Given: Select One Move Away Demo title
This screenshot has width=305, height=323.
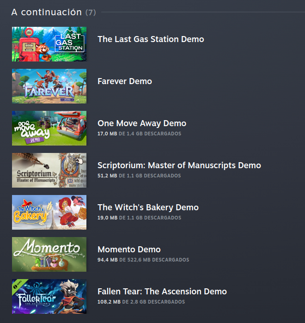Looking at the screenshot, I should pos(142,123).
